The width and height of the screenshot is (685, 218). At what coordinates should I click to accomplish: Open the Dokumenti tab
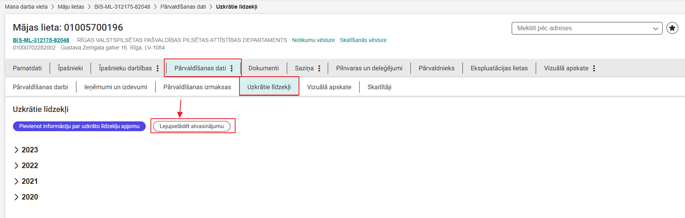point(264,68)
